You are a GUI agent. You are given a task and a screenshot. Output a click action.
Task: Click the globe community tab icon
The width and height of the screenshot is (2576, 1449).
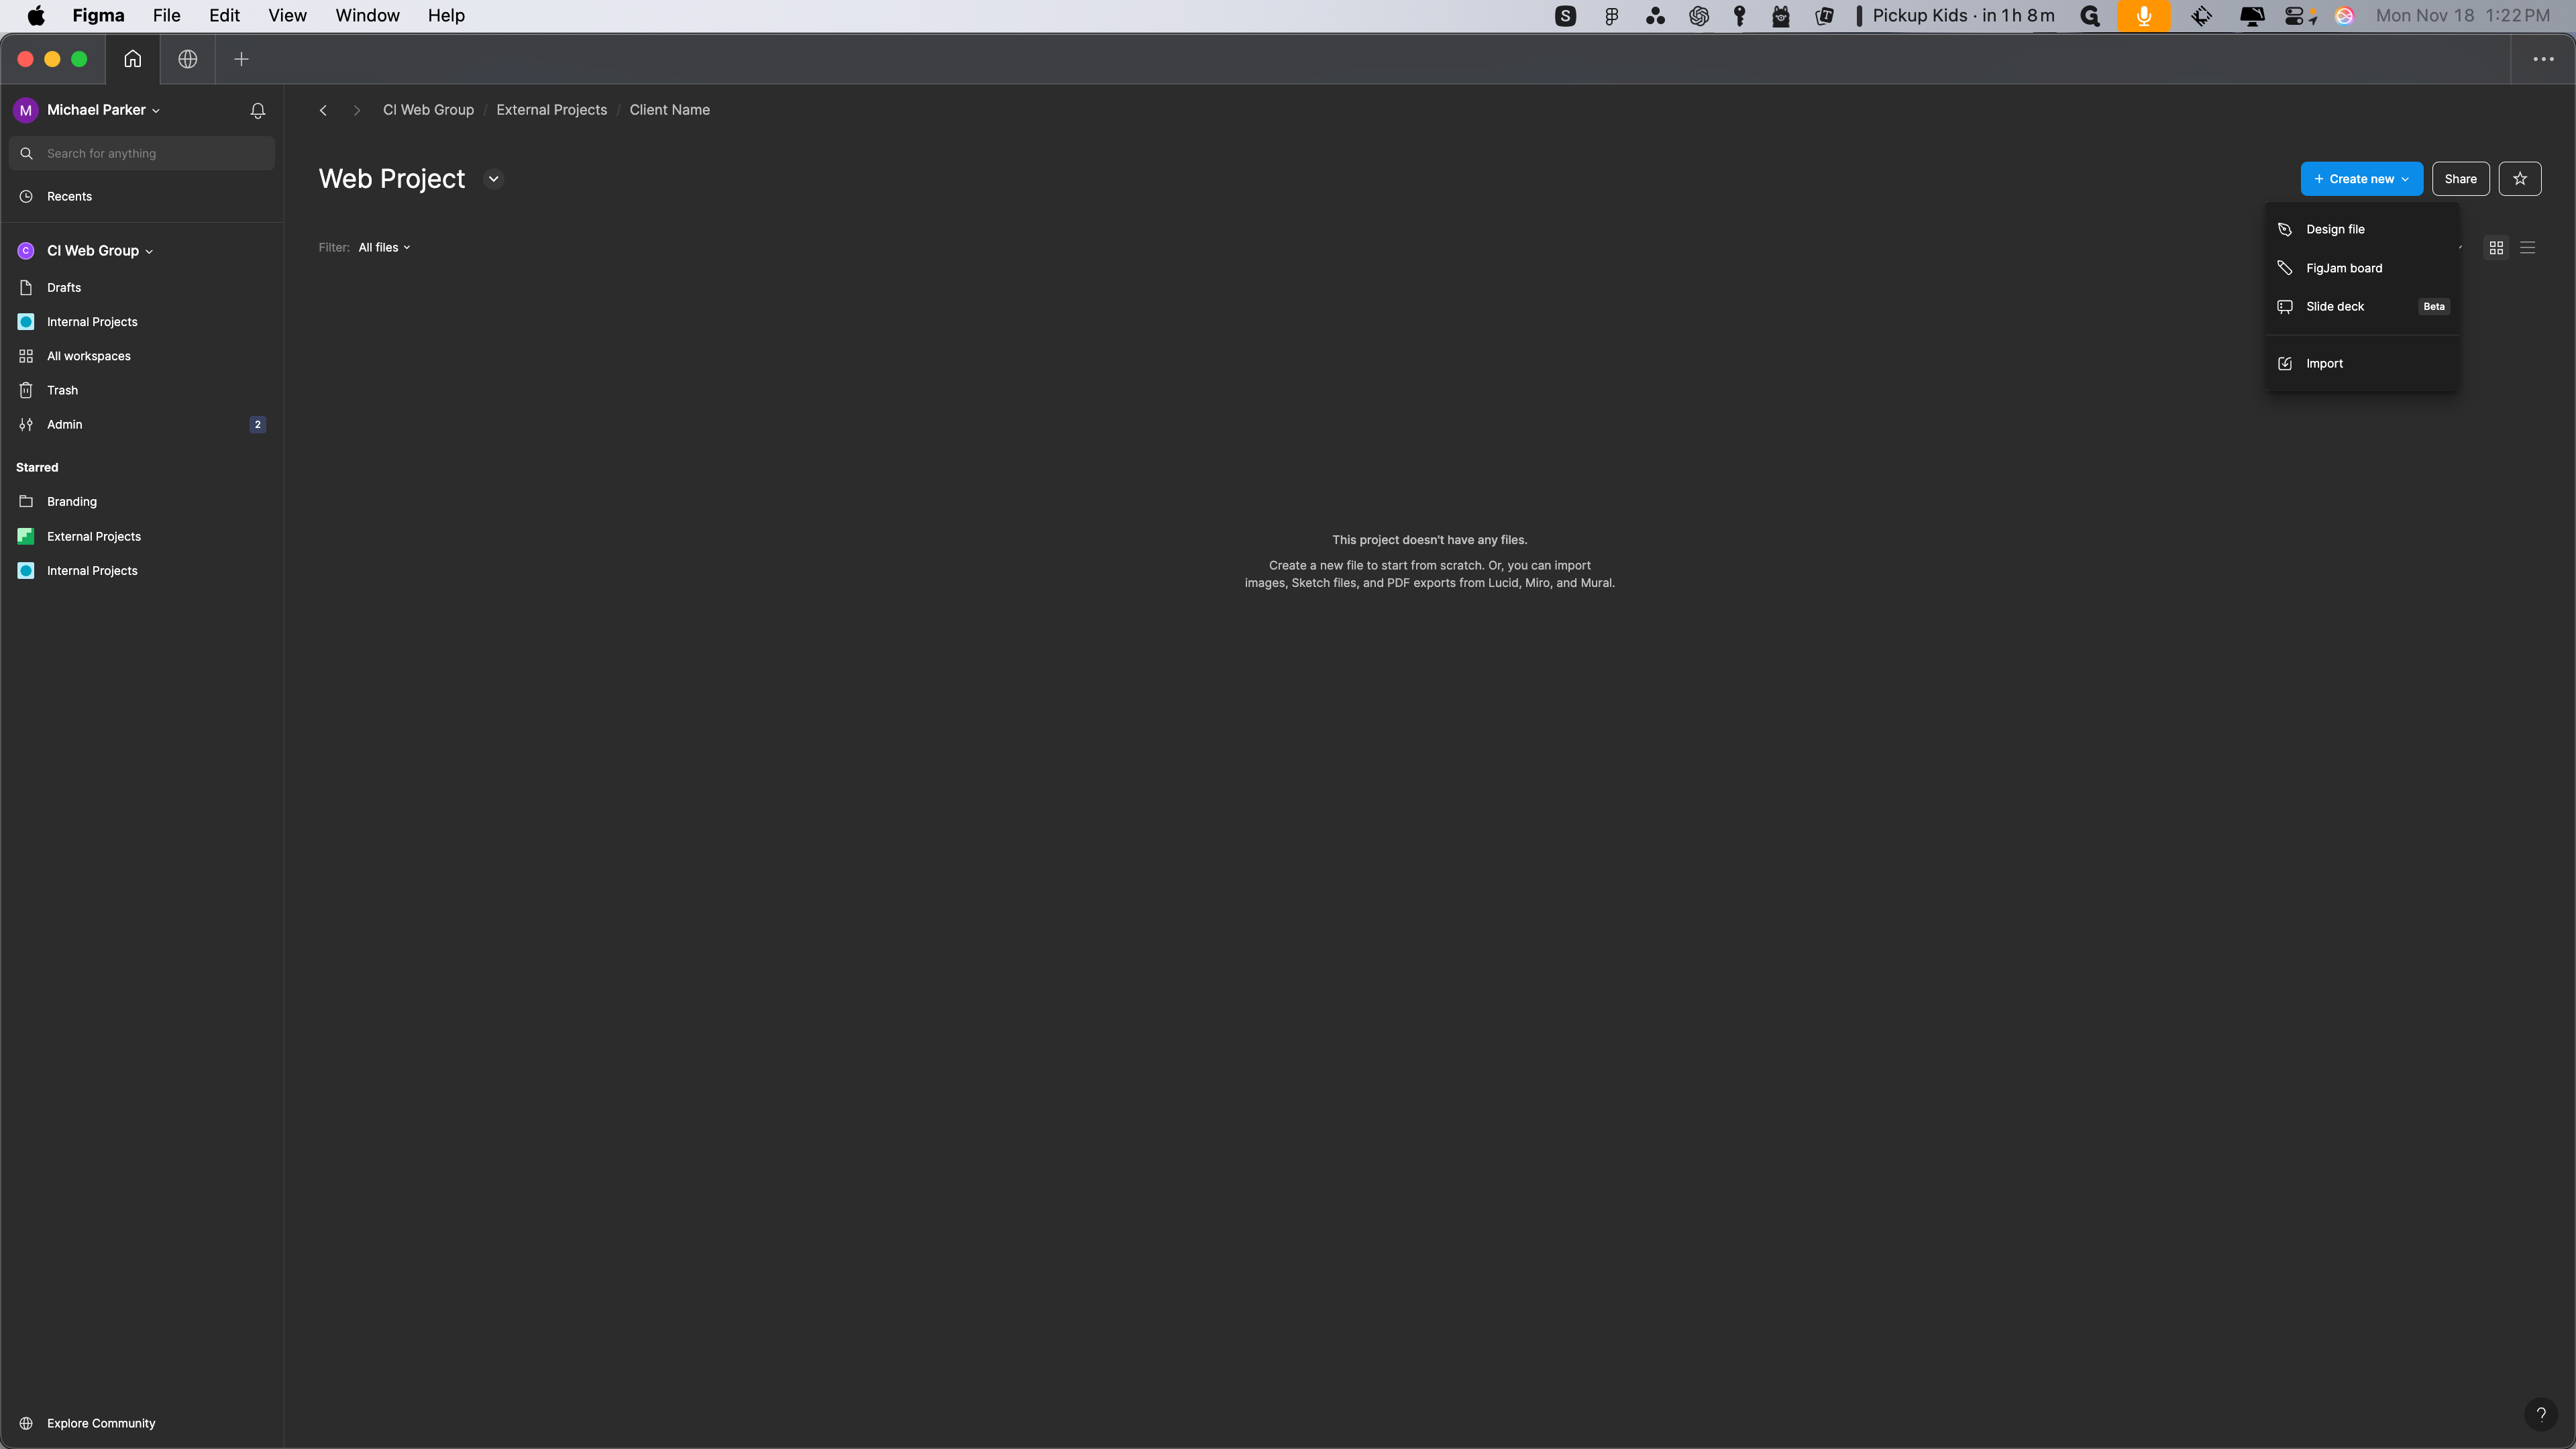pyautogui.click(x=187, y=59)
